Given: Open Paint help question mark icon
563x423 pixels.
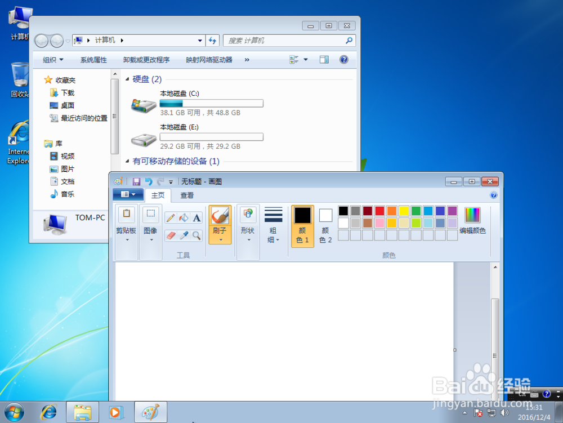Looking at the screenshot, I should point(494,195).
